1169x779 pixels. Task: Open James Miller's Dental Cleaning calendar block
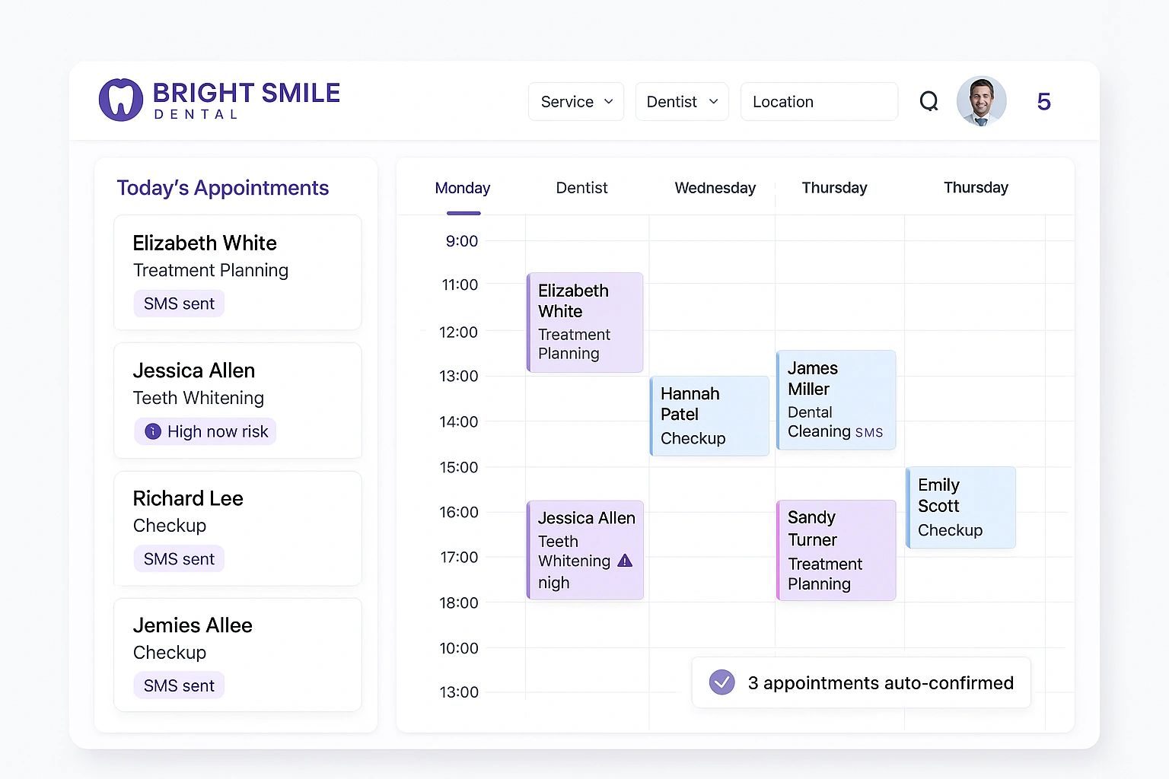click(836, 400)
